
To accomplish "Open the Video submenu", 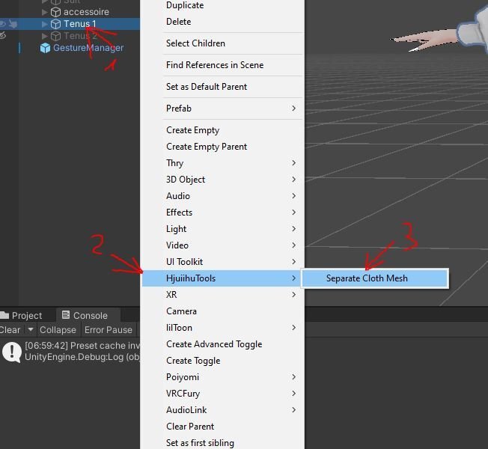I will pyautogui.click(x=222, y=245).
